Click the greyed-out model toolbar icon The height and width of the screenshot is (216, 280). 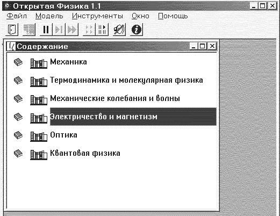(x=29, y=30)
